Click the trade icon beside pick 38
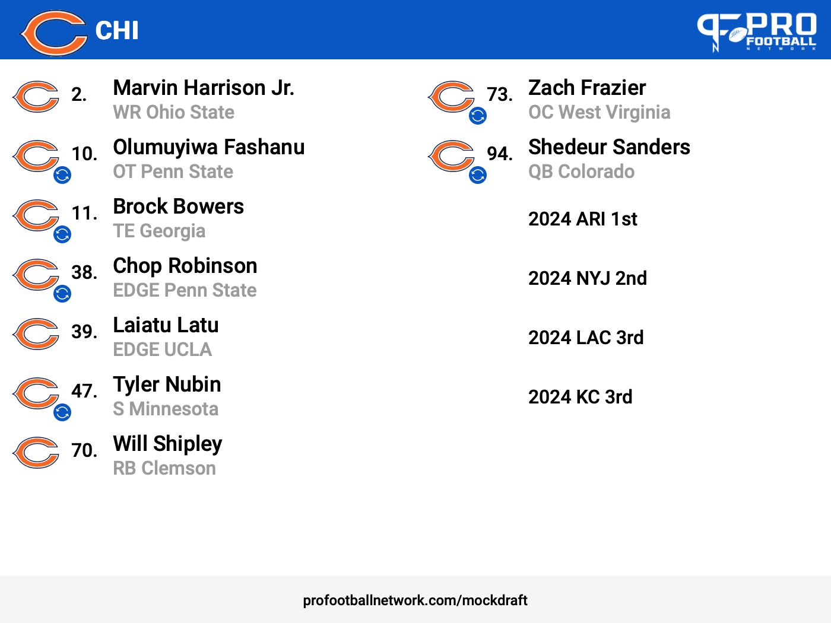831x623 pixels. tap(62, 294)
